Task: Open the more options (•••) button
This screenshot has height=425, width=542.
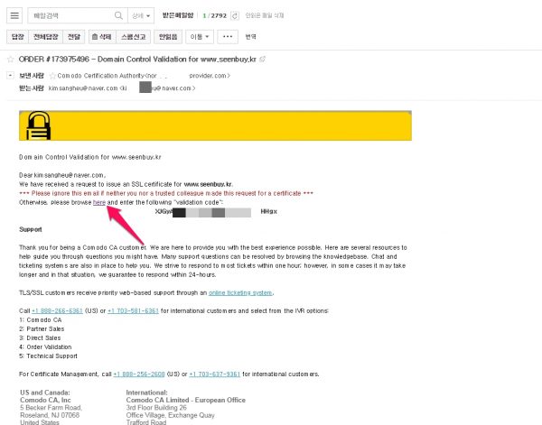Action: tap(229, 36)
